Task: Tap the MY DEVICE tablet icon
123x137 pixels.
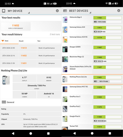Action: coord(4,11)
